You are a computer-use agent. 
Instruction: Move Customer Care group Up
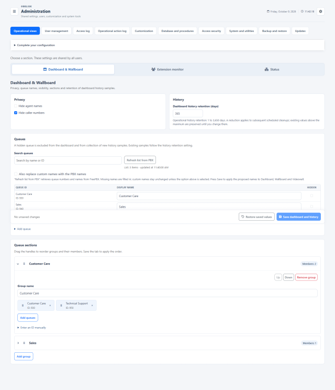(278, 277)
